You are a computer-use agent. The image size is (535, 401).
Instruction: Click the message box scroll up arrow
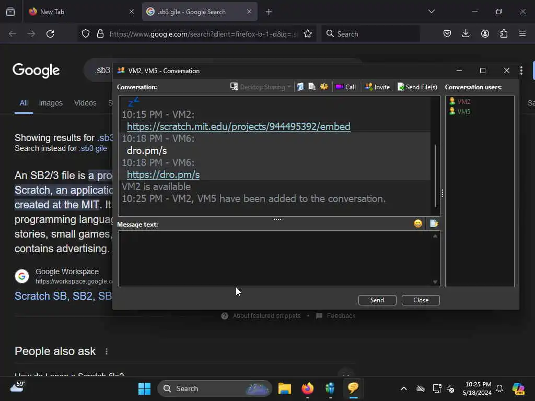[435, 236]
